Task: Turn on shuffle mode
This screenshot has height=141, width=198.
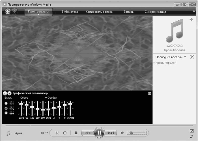Action: pyautogui.click(x=57, y=133)
